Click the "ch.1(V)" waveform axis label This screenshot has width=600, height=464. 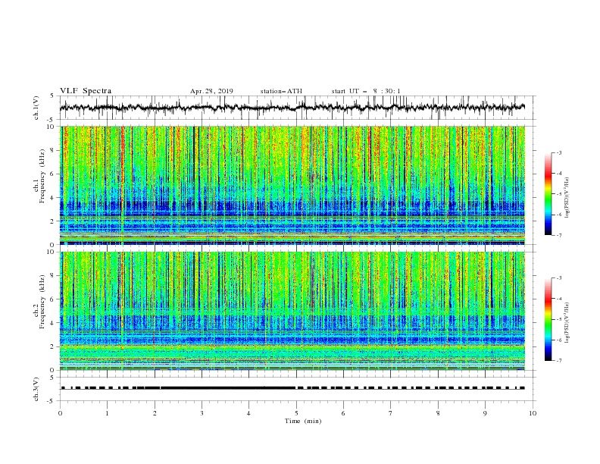pos(36,108)
